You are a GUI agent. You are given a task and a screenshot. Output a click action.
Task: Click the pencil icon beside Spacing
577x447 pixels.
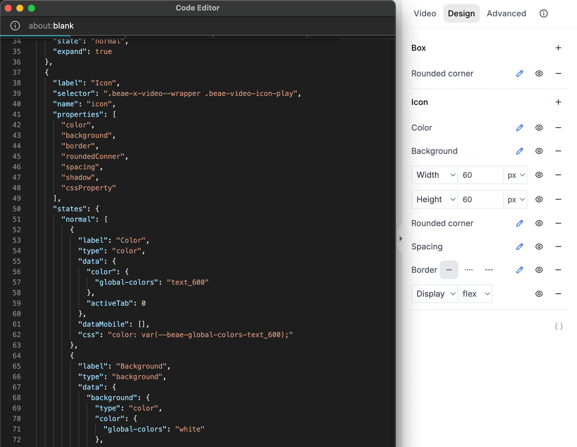(520, 247)
